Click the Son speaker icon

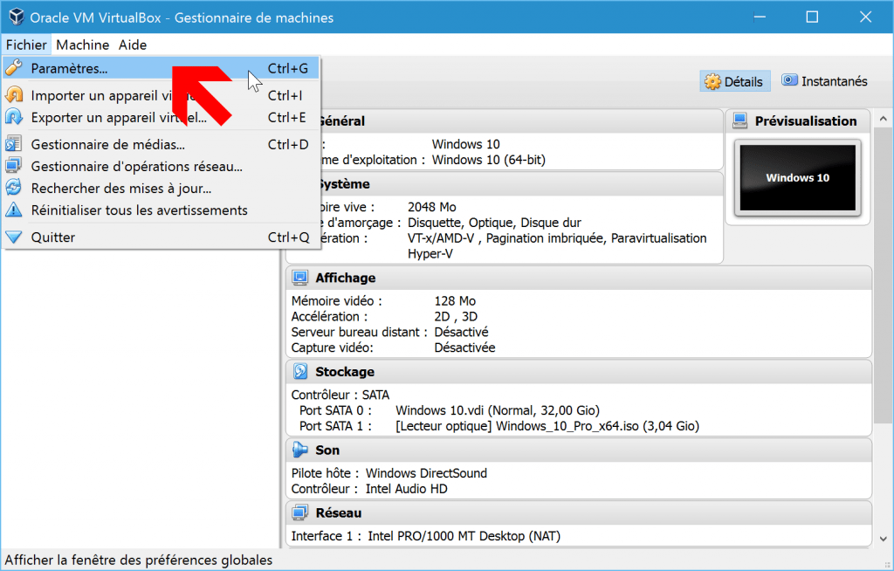[x=300, y=450]
